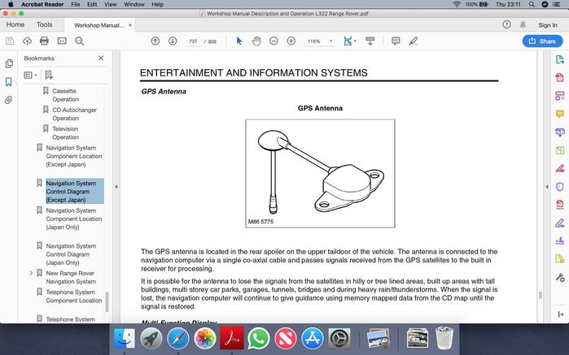This screenshot has width=569, height=355.
Task: Print the document with printer icon
Action: tap(44, 41)
